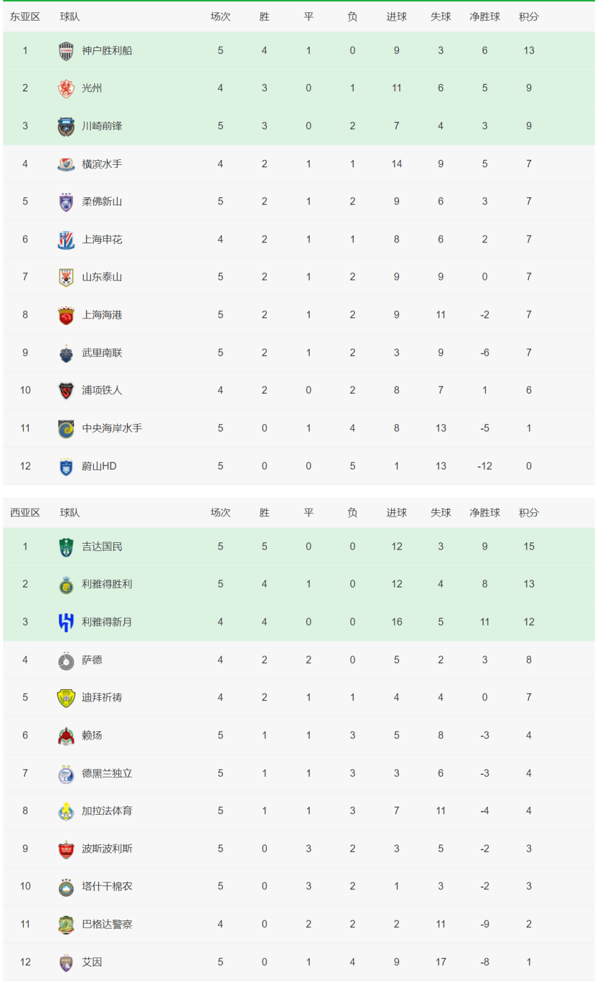Open the 横滨水手 team name link

coord(102,164)
